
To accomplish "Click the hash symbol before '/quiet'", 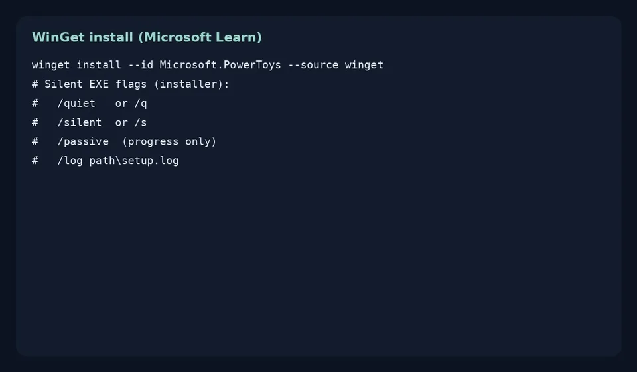I will [35, 103].
